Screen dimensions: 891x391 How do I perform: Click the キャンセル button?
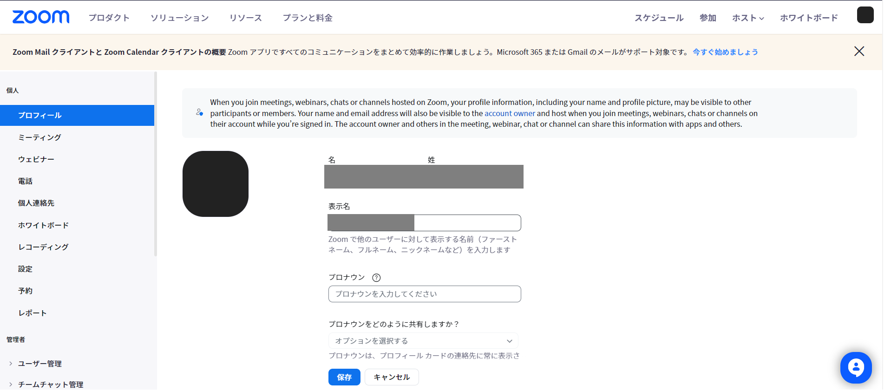pos(392,377)
